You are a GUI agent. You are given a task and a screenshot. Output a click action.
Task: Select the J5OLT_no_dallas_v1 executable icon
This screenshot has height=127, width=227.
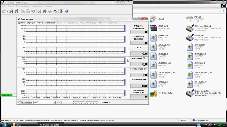tap(190, 28)
